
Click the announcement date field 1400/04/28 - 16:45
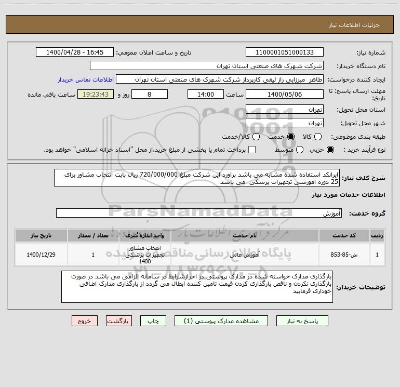(x=75, y=52)
